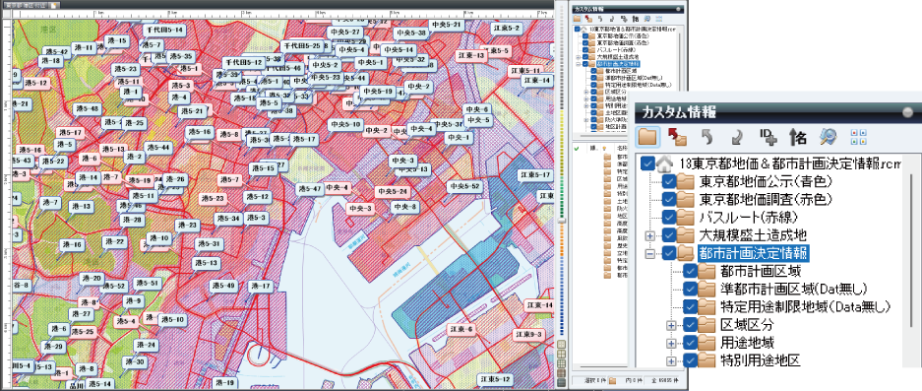This screenshot has height=391, width=922.
Task: Click the 名 sort icon in enlarged toolbar
Action: pyautogui.click(x=797, y=137)
